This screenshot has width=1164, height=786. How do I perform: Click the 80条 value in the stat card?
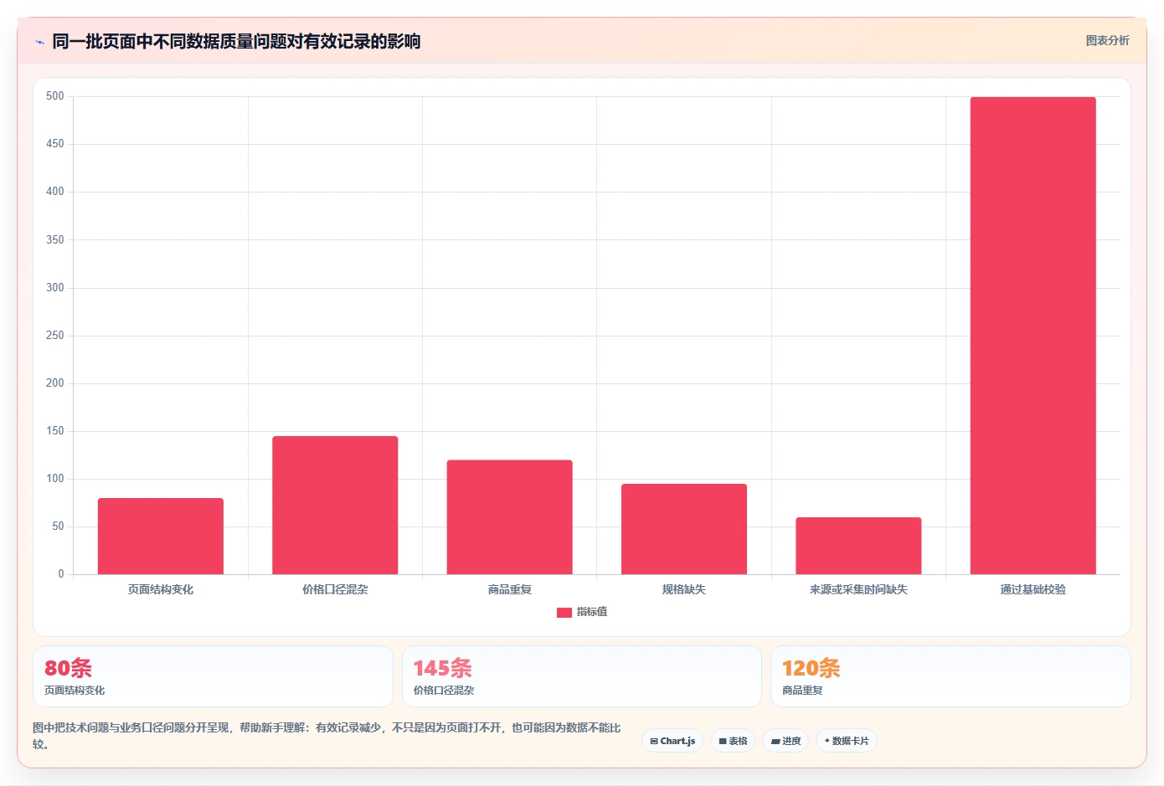coord(68,668)
